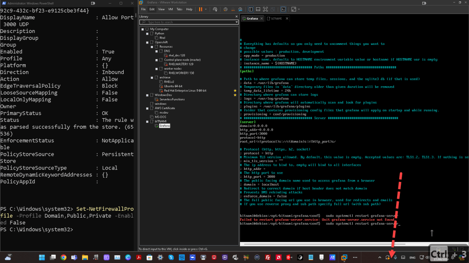
Task: Toggle the thumbnail bar view icon
Action: 258,9
